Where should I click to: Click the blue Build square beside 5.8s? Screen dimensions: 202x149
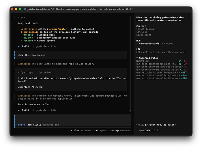(x=19, y=110)
